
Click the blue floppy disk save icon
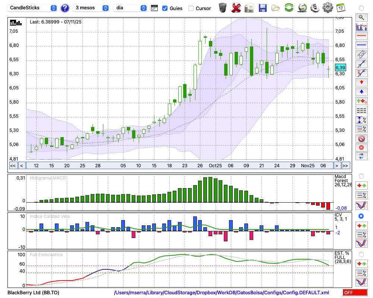263,7
